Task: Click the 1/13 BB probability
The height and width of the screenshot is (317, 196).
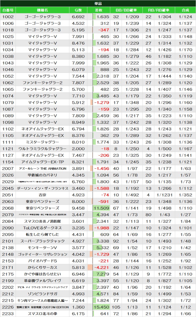Action: point(132,307)
